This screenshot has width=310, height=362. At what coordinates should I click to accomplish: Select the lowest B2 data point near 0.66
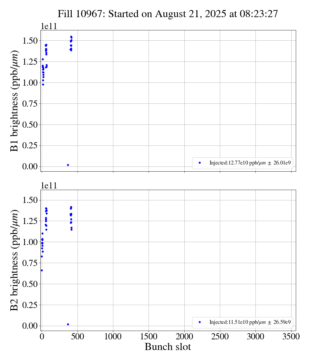click(x=42, y=270)
